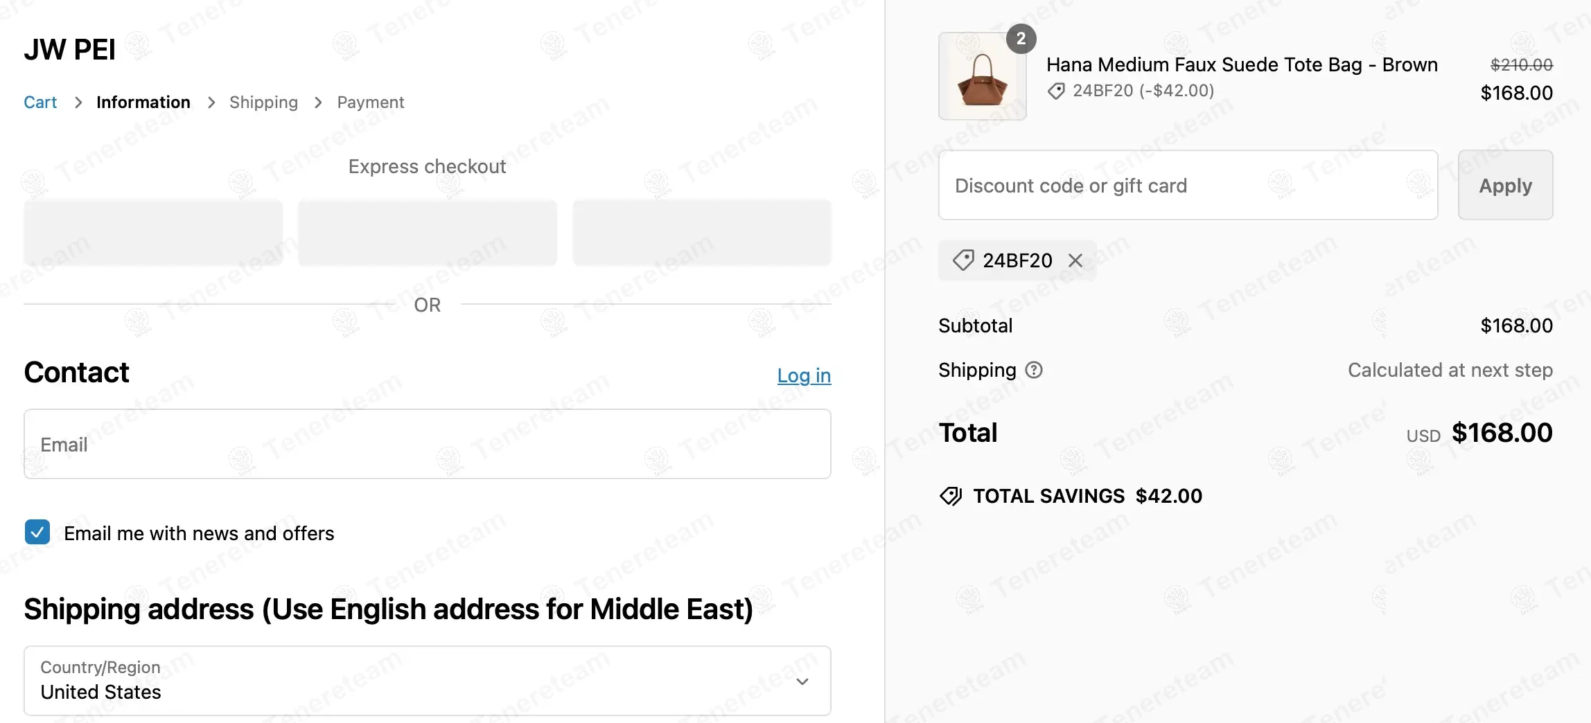Viewport: 1591px width, 723px height.
Task: Apply the discount code
Action: (x=1505, y=185)
